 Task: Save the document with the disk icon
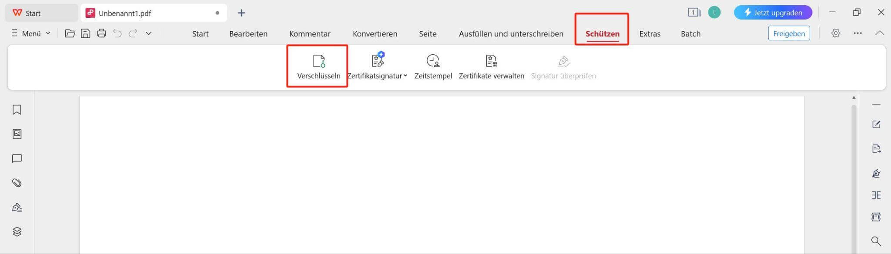coord(86,33)
